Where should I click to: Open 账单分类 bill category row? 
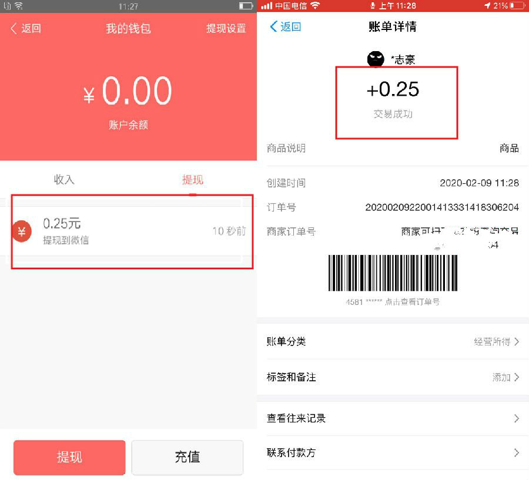(x=393, y=342)
